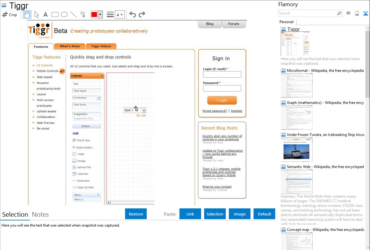Click the canvas horizontal scrollbar left arrow
The height and width of the screenshot is (250, 370).
[108, 203]
